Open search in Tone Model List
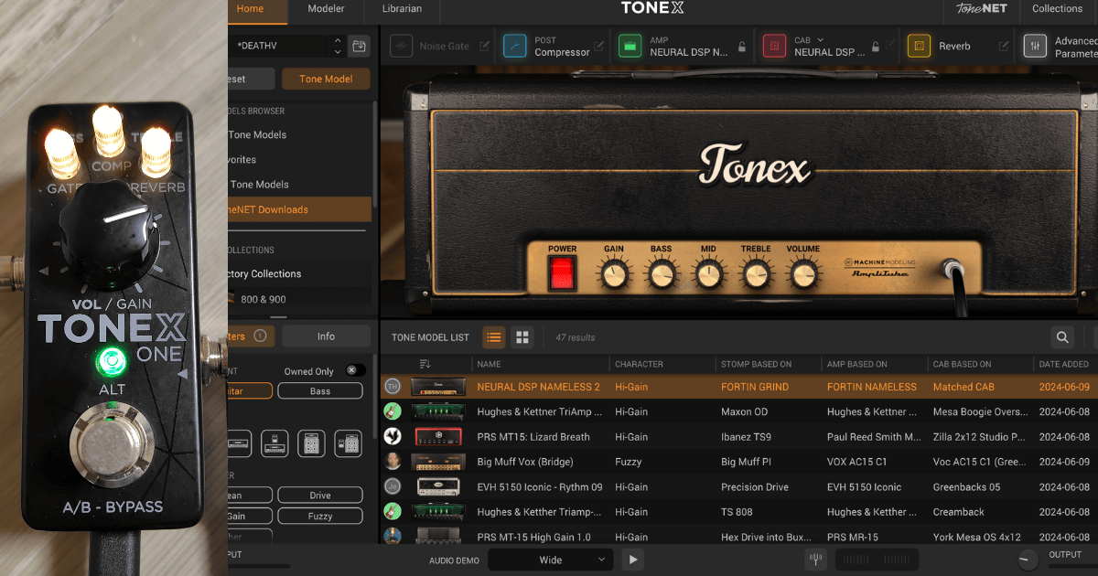 [1062, 337]
